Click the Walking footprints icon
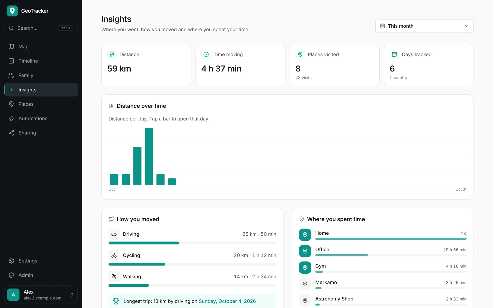 (114, 277)
